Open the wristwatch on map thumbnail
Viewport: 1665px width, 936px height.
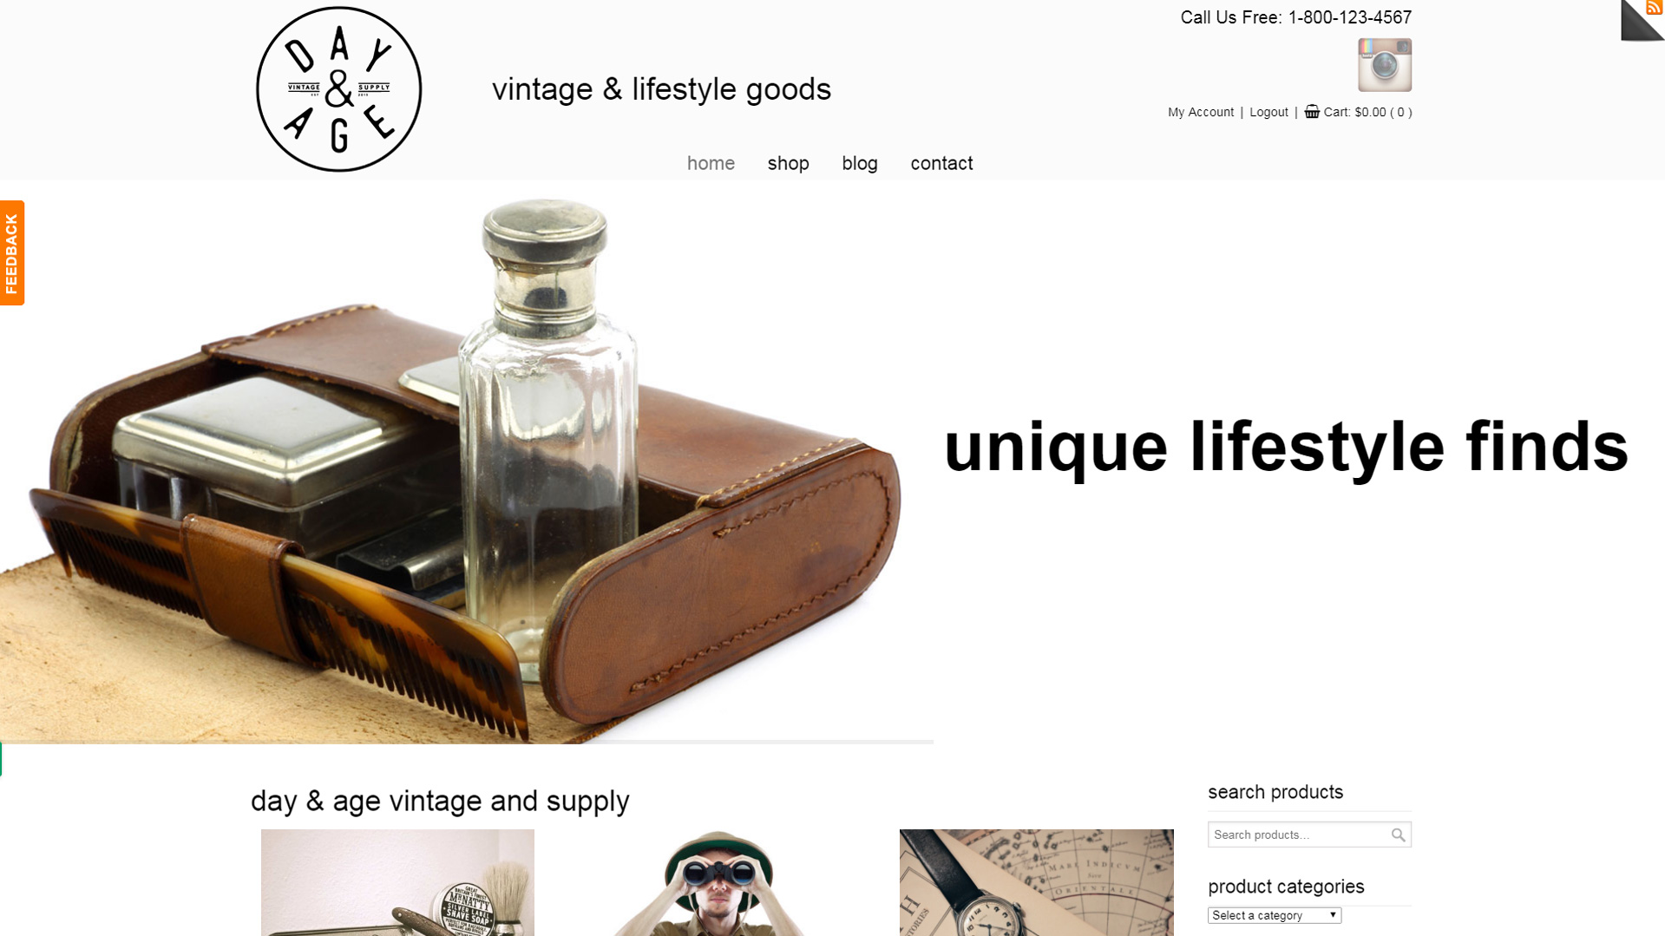click(x=1036, y=882)
